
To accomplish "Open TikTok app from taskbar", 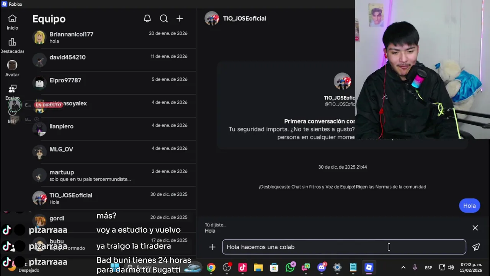I will click(243, 268).
